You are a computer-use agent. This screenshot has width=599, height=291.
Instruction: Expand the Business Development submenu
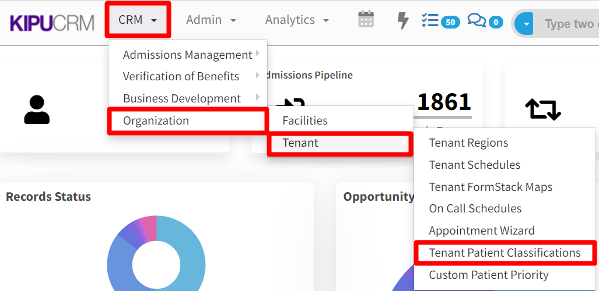pyautogui.click(x=188, y=98)
